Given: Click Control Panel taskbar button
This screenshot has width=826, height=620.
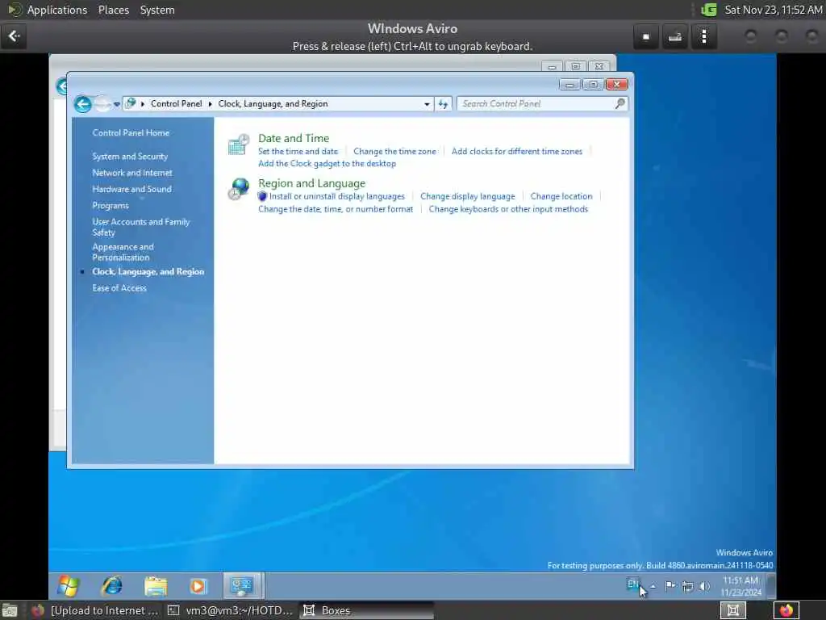Looking at the screenshot, I should (242, 586).
